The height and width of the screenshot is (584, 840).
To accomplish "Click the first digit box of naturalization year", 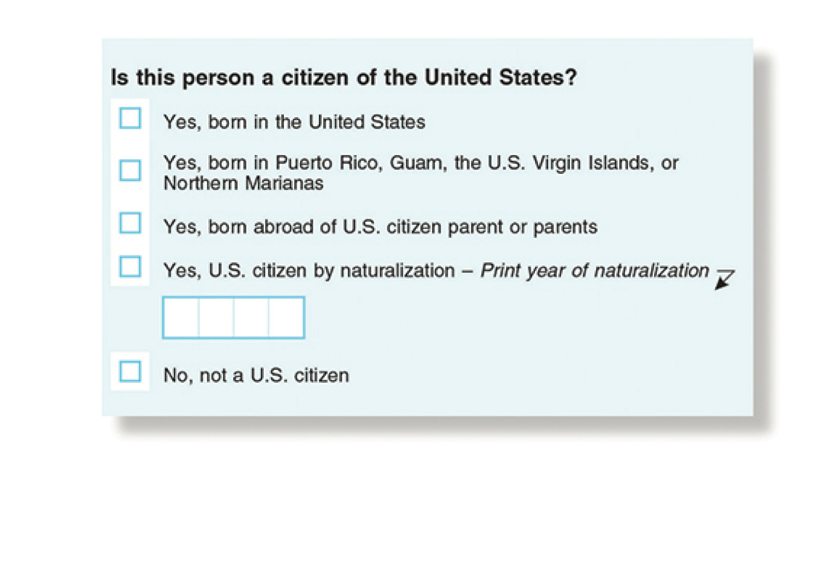I will 181,318.
